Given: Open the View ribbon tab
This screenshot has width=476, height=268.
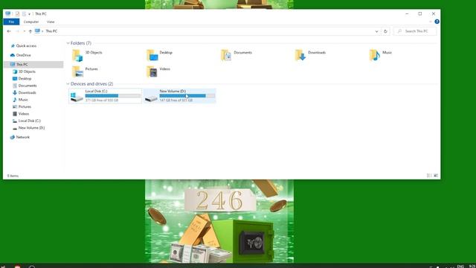Looking at the screenshot, I should click(51, 22).
